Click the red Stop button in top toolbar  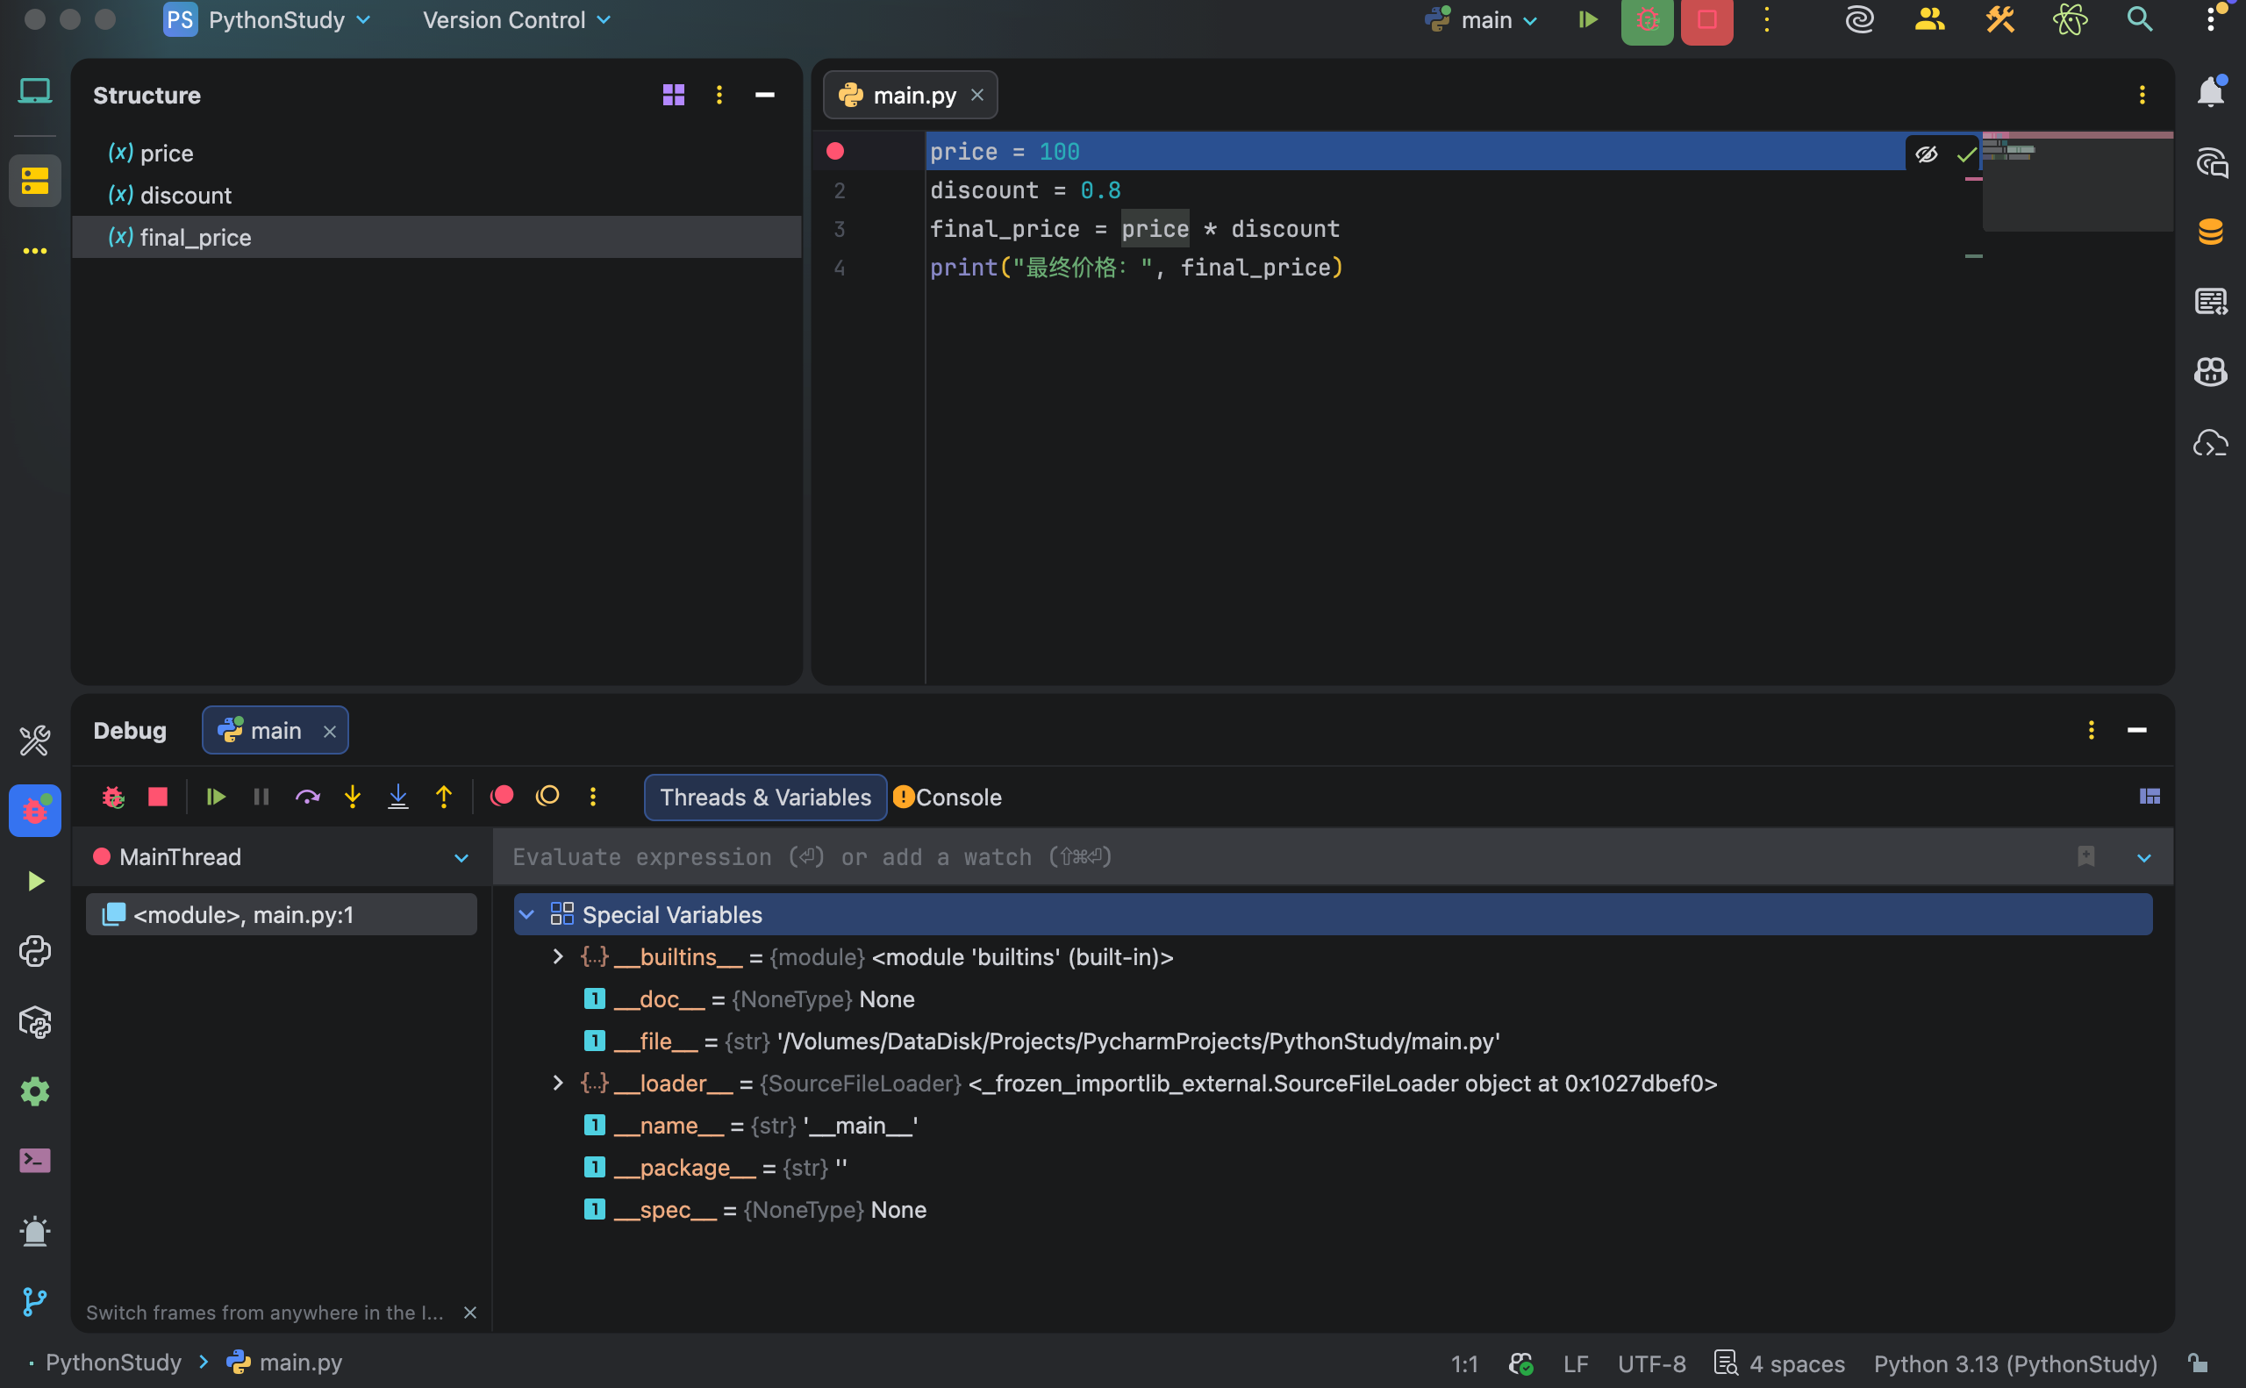click(x=1706, y=20)
